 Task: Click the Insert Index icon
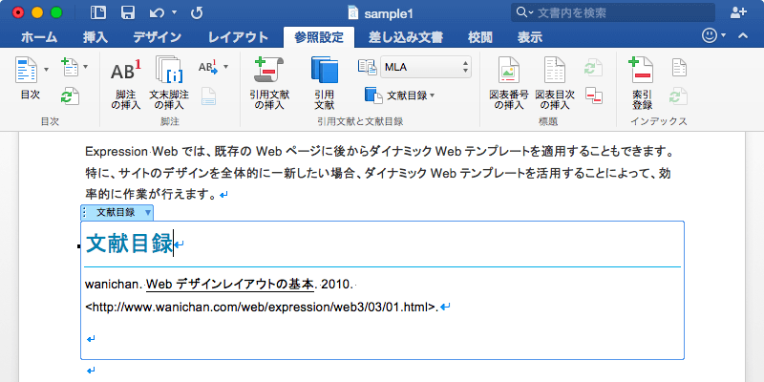[679, 67]
